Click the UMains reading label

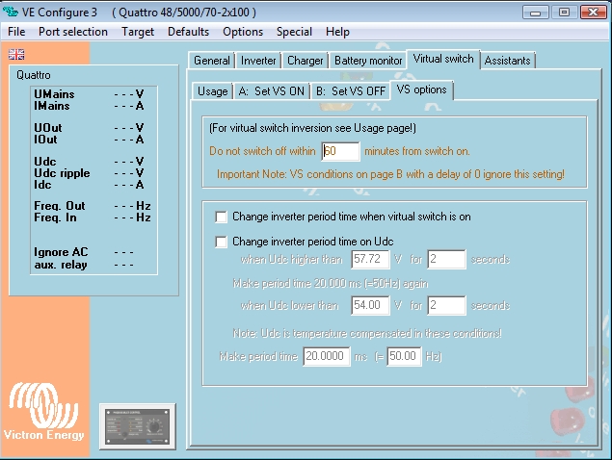(54, 94)
